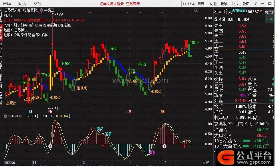Click the tall yellow candlestick in November
Image resolution: width=276 pixels, height=167 pixels.
coord(51,73)
